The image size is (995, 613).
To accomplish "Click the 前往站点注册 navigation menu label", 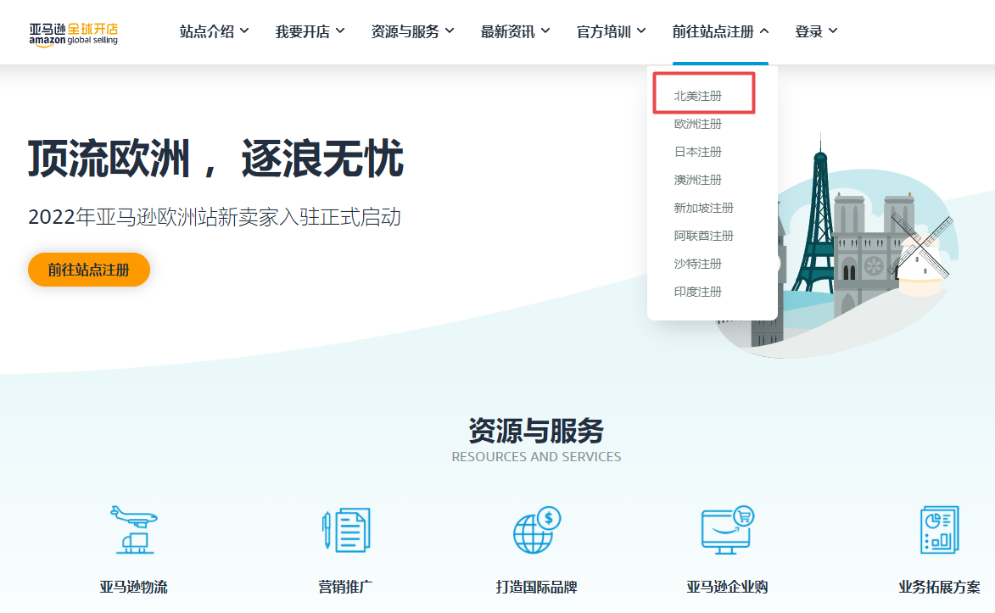I will pyautogui.click(x=713, y=31).
